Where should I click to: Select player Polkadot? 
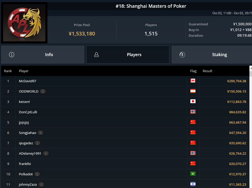[26, 174]
